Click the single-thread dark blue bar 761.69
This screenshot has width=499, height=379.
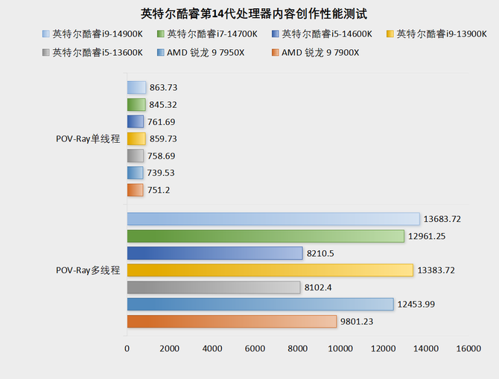tap(136, 121)
